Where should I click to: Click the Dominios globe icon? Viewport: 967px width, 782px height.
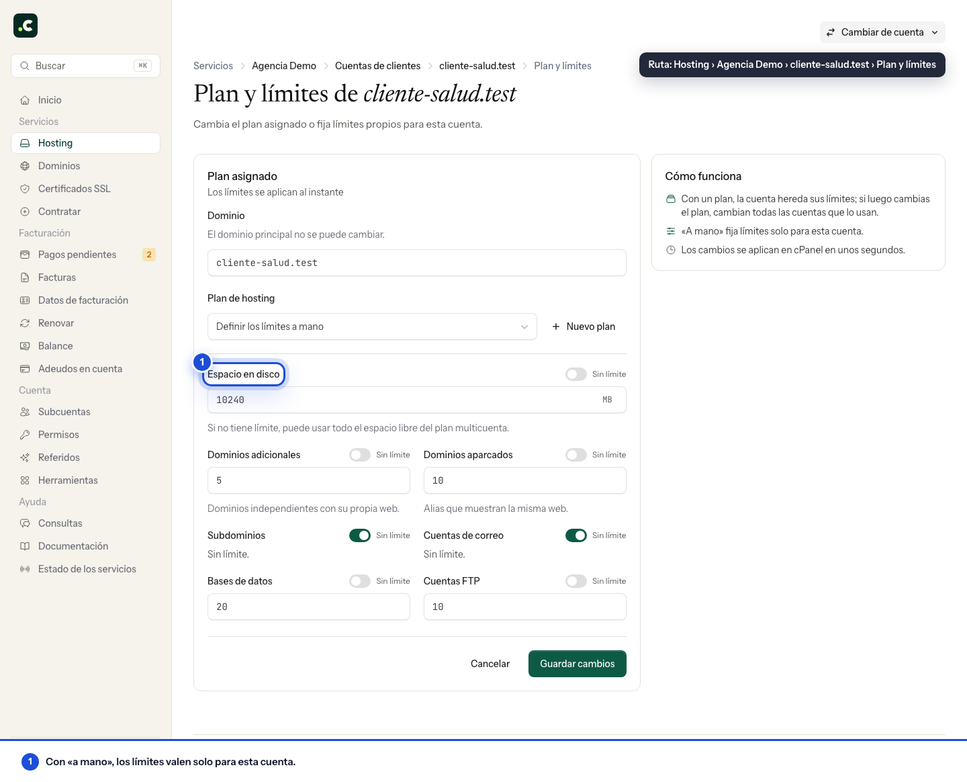click(x=25, y=166)
